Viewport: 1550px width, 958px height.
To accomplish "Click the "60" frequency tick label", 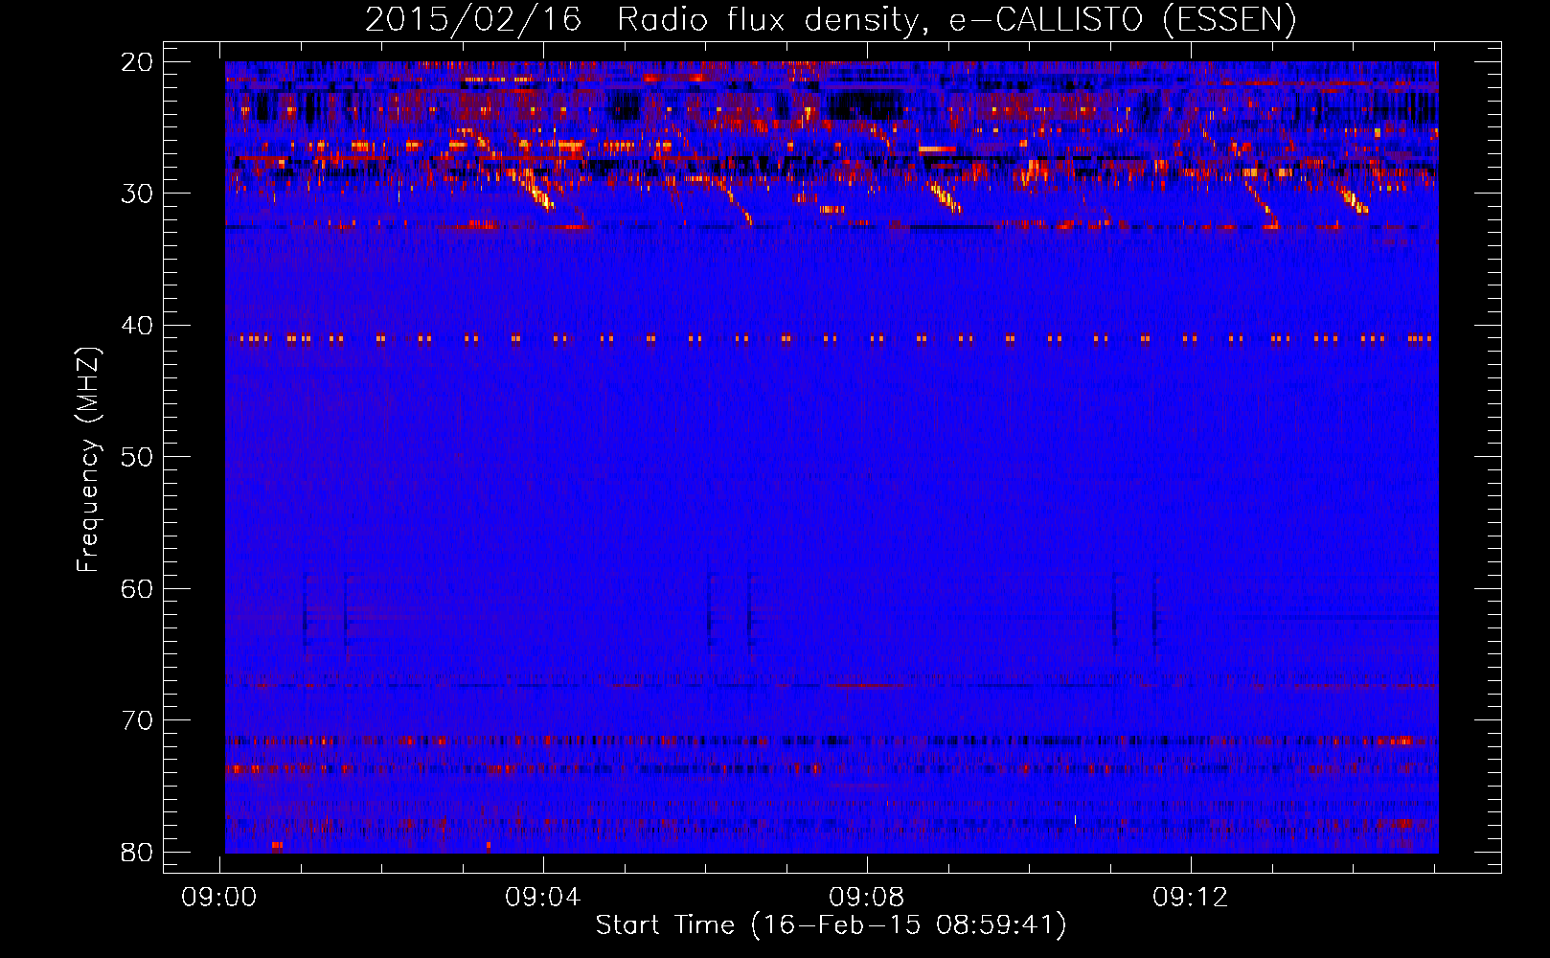I will click(137, 588).
